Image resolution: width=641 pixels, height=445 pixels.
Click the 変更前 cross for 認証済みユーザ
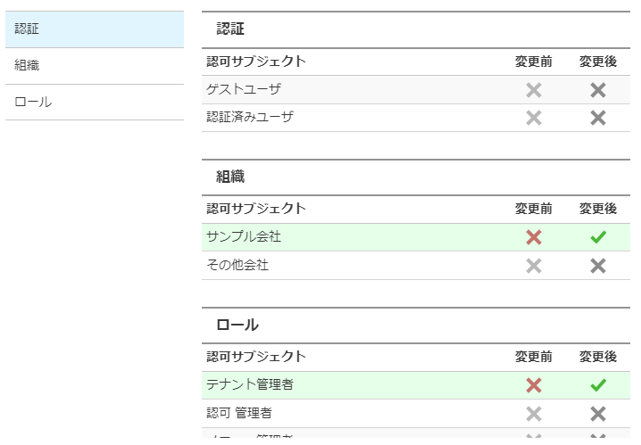[x=534, y=118]
